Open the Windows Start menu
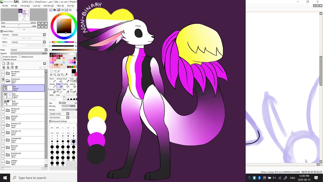 (x=5, y=178)
